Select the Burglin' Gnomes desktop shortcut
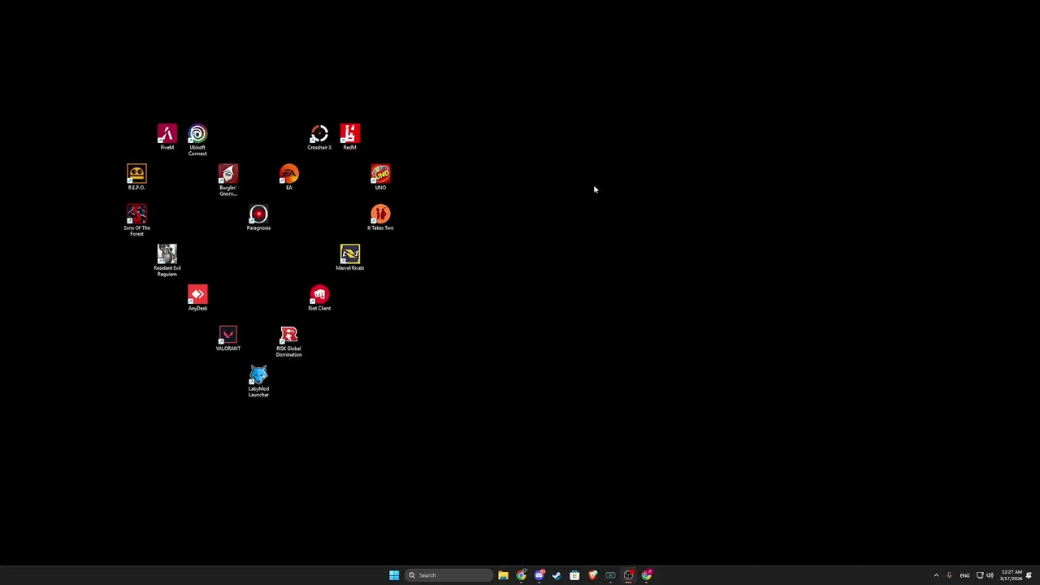Image resolution: width=1040 pixels, height=585 pixels. [x=227, y=180]
